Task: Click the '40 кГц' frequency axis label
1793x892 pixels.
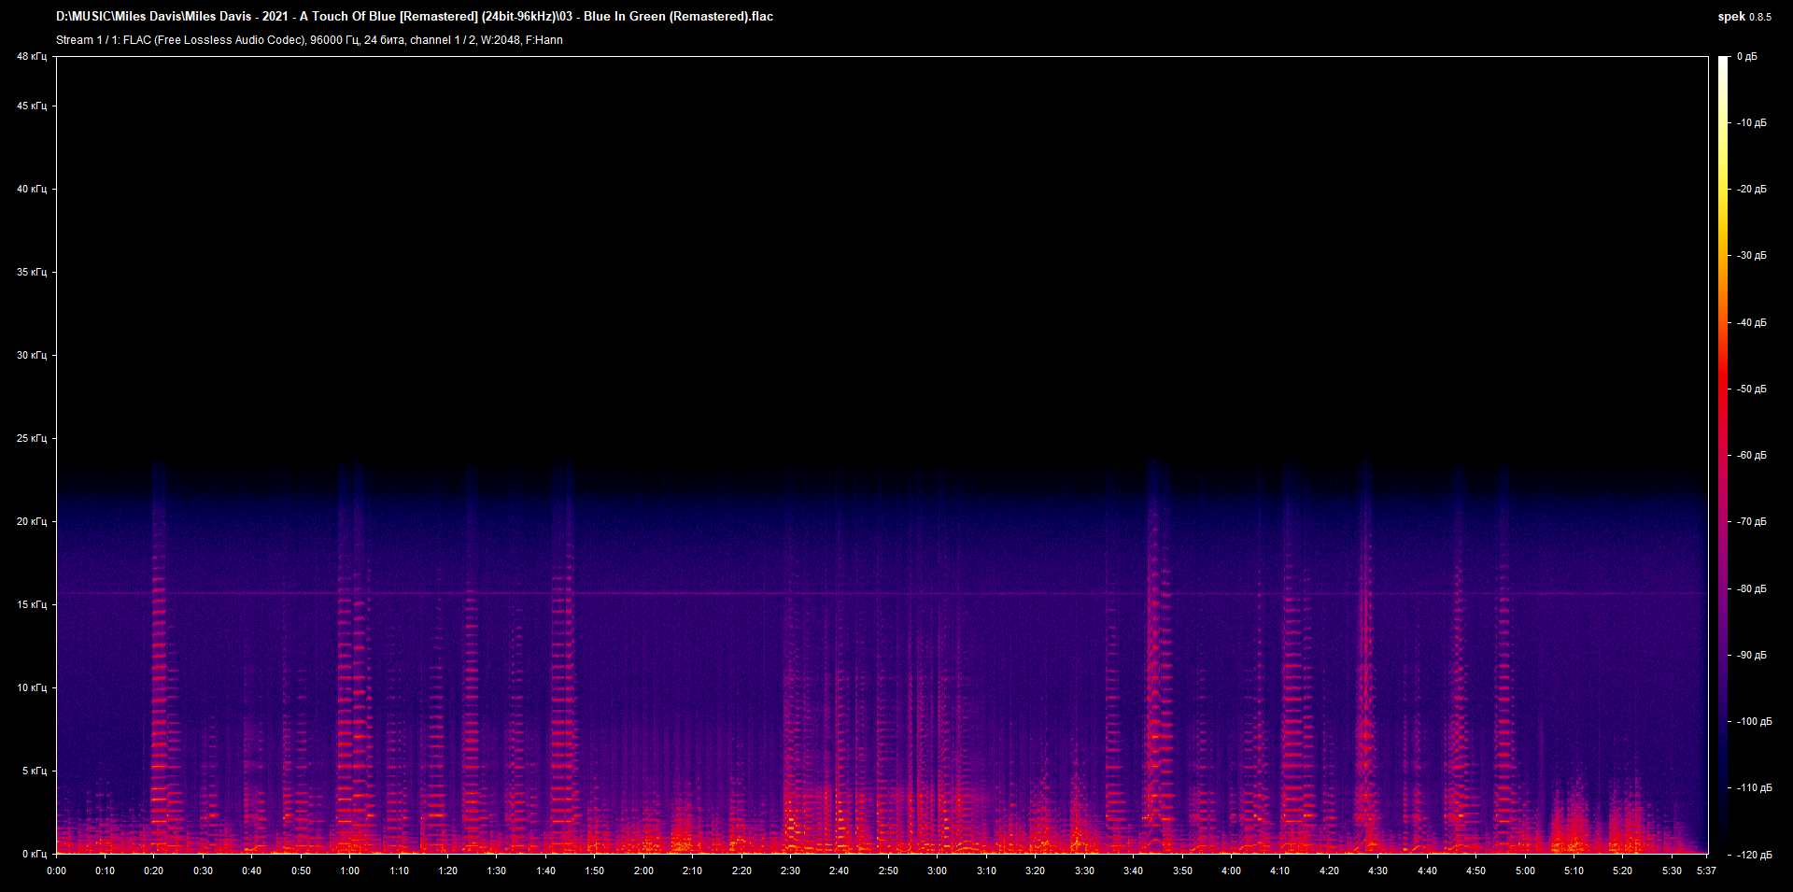Action: [32, 190]
